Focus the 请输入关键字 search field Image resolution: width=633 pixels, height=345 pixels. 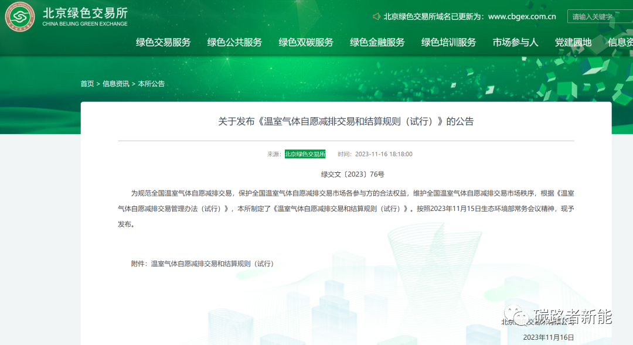click(600, 16)
